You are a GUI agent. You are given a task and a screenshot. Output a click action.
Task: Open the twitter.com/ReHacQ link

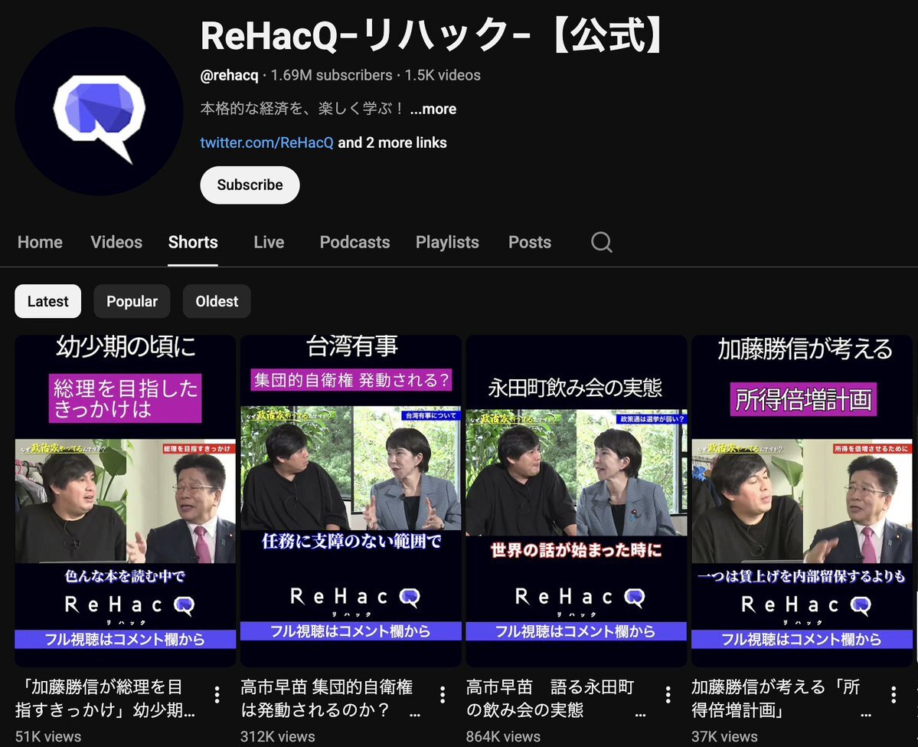[x=266, y=143]
